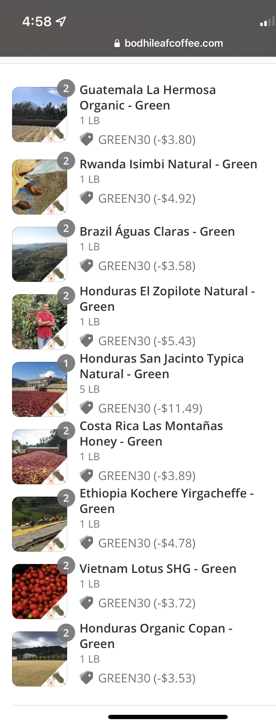Viewport: 276px width, 726px height.
Task: Tap the GREEN30 (-$5.43) discount label
Action: (147, 341)
